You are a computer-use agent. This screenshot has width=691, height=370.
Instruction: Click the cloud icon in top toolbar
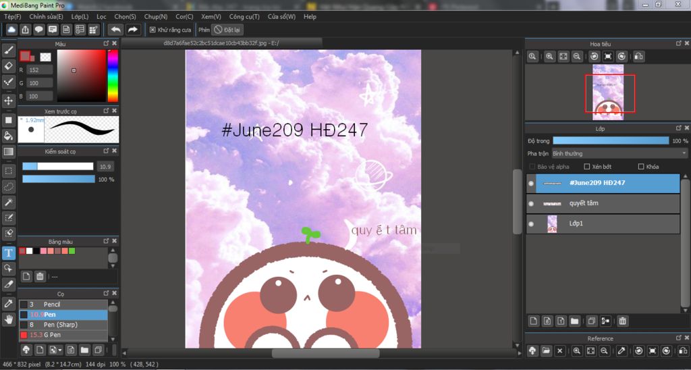click(12, 30)
